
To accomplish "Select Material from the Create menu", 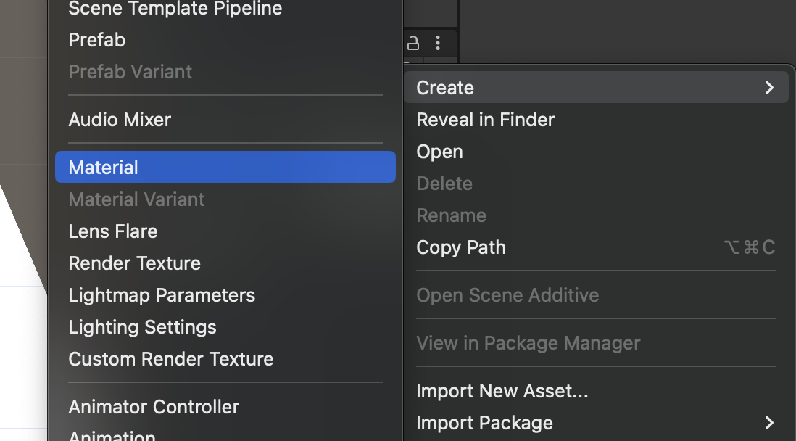I will tap(104, 168).
